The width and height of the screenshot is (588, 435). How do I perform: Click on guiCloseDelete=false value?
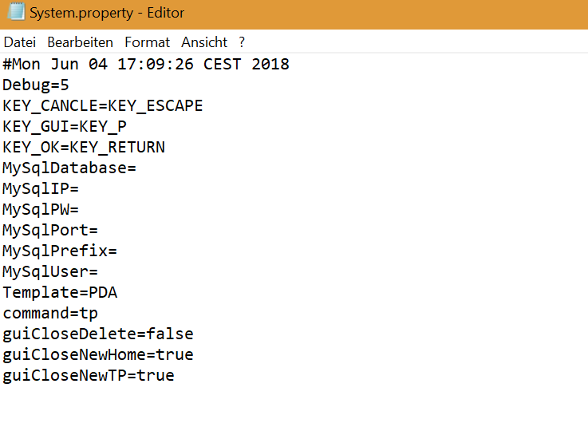point(170,334)
